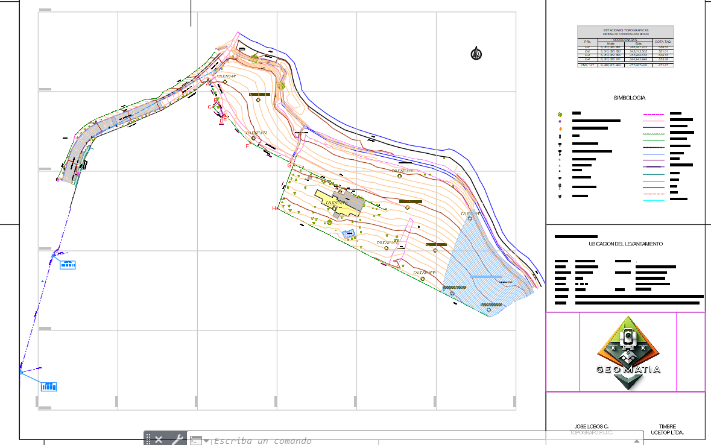
Task: Select 'UBICACION DEL LEVANTAMIENTO' title text
Action: 626,244
